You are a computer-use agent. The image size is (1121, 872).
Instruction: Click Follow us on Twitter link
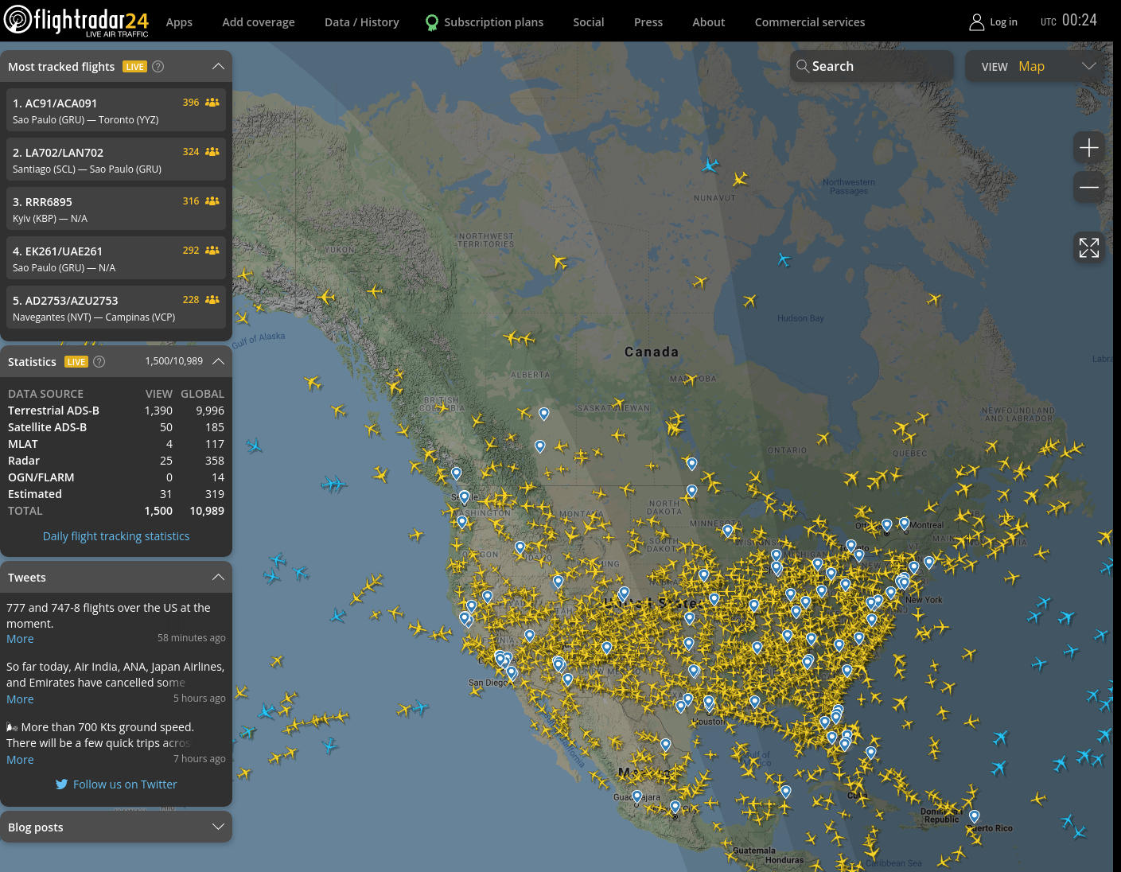pos(125,784)
